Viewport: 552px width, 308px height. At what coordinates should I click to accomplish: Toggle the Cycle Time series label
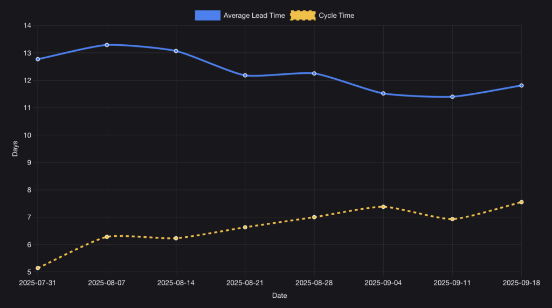click(x=336, y=16)
